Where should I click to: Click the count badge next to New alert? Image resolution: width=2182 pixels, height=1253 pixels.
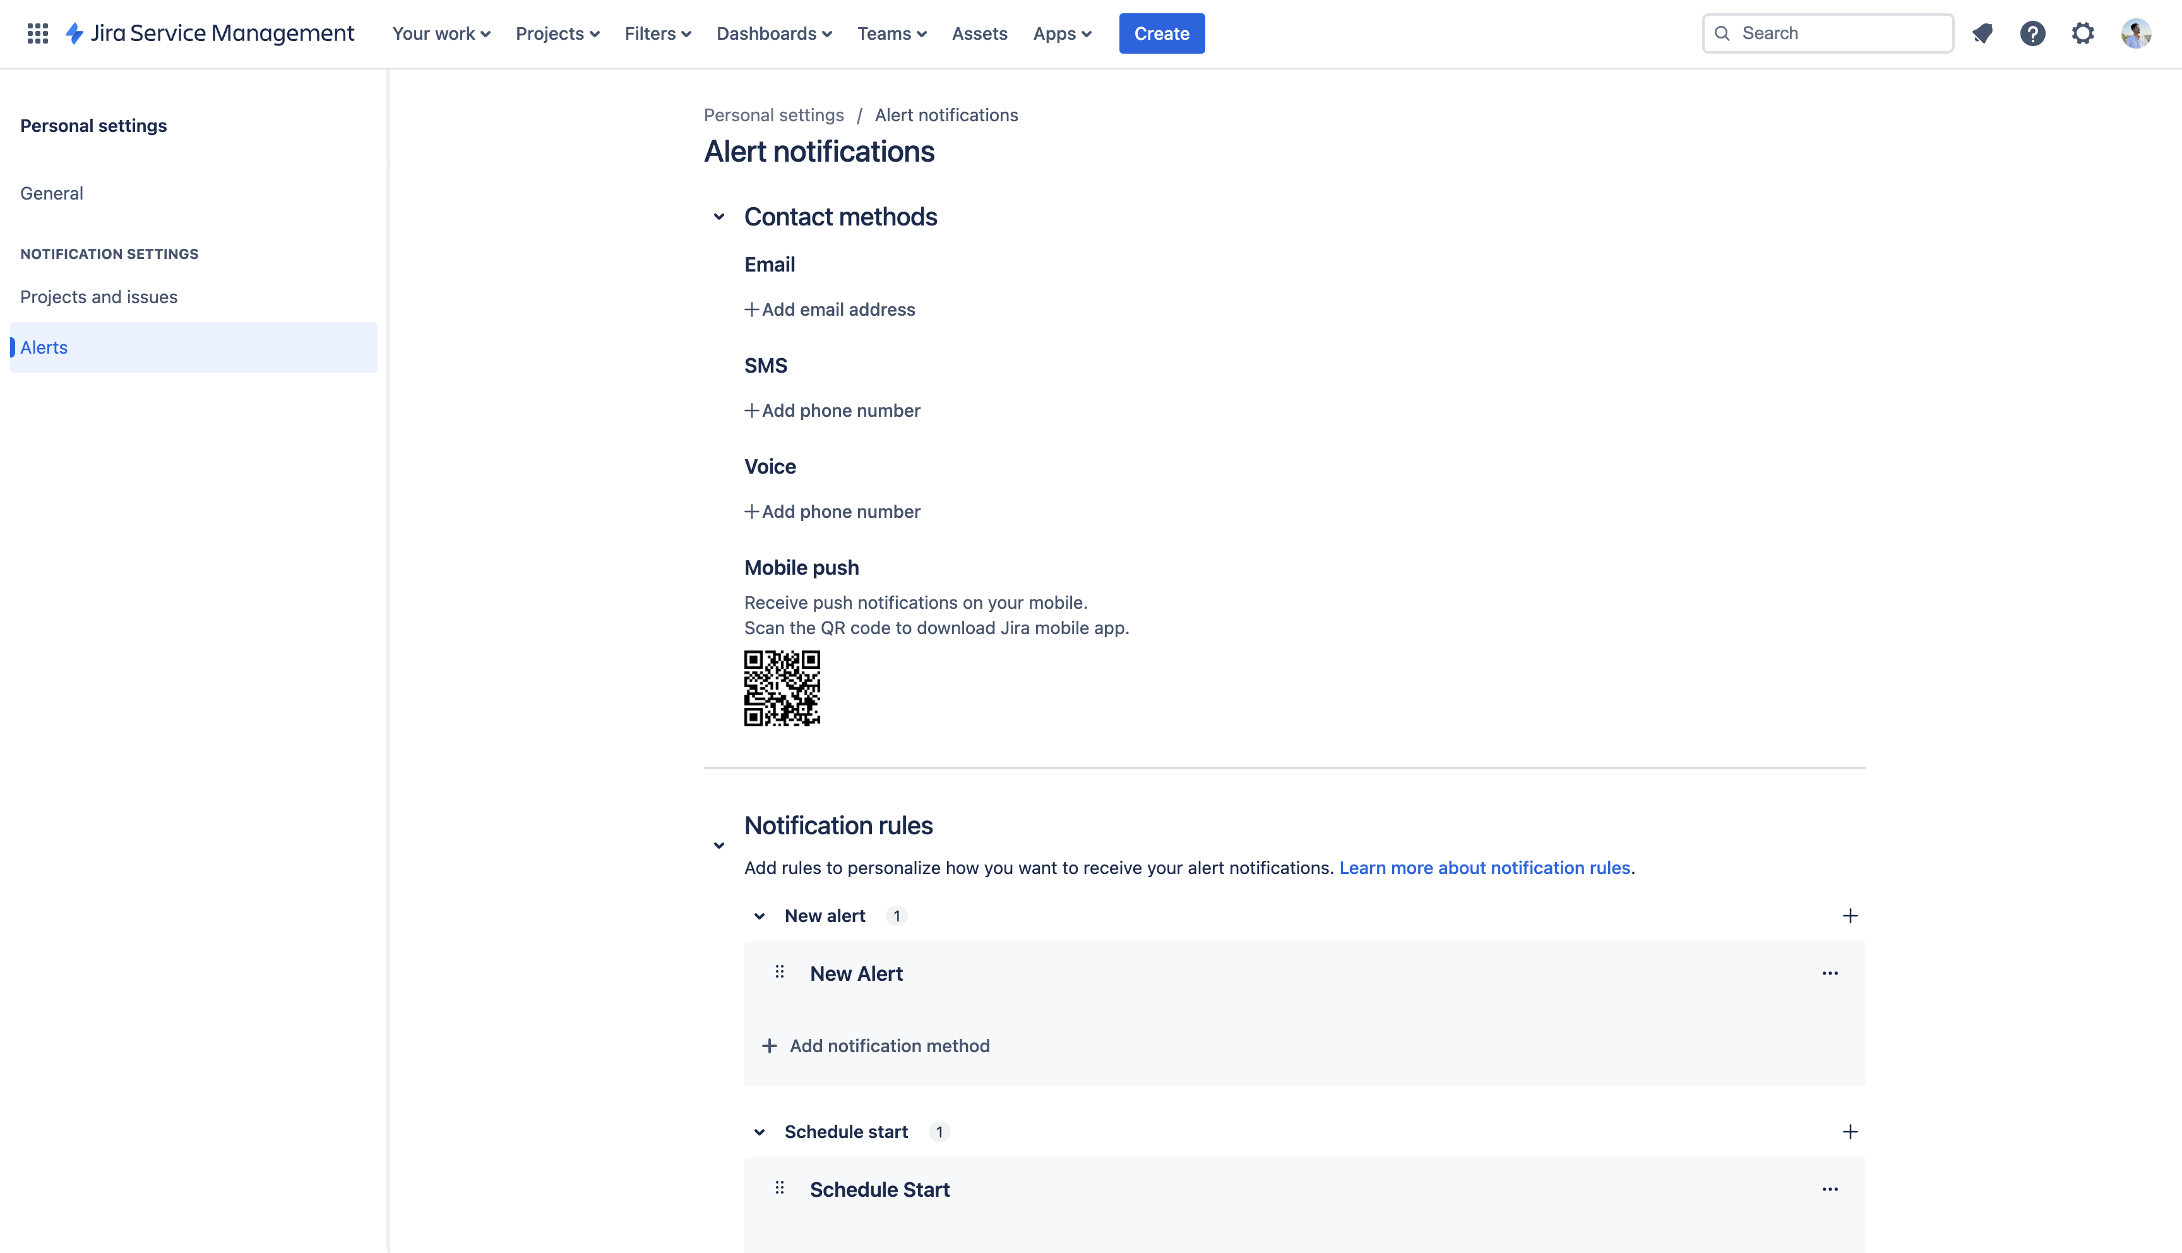(896, 916)
